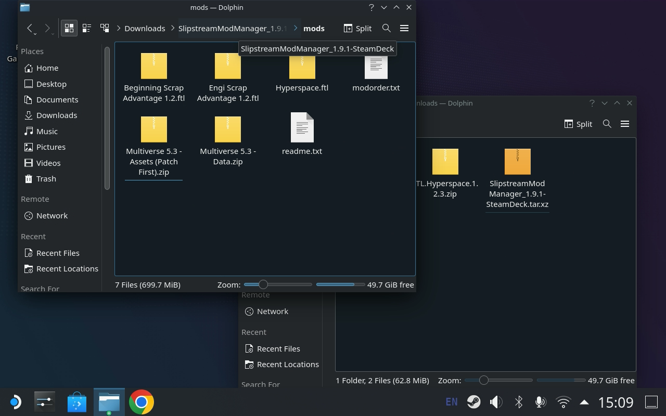Viewport: 666px width, 416px height.
Task: Open EN keyboard layout indicator
Action: click(452, 402)
